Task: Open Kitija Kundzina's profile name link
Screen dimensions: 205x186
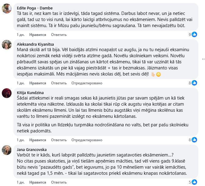Action: (x=30, y=91)
